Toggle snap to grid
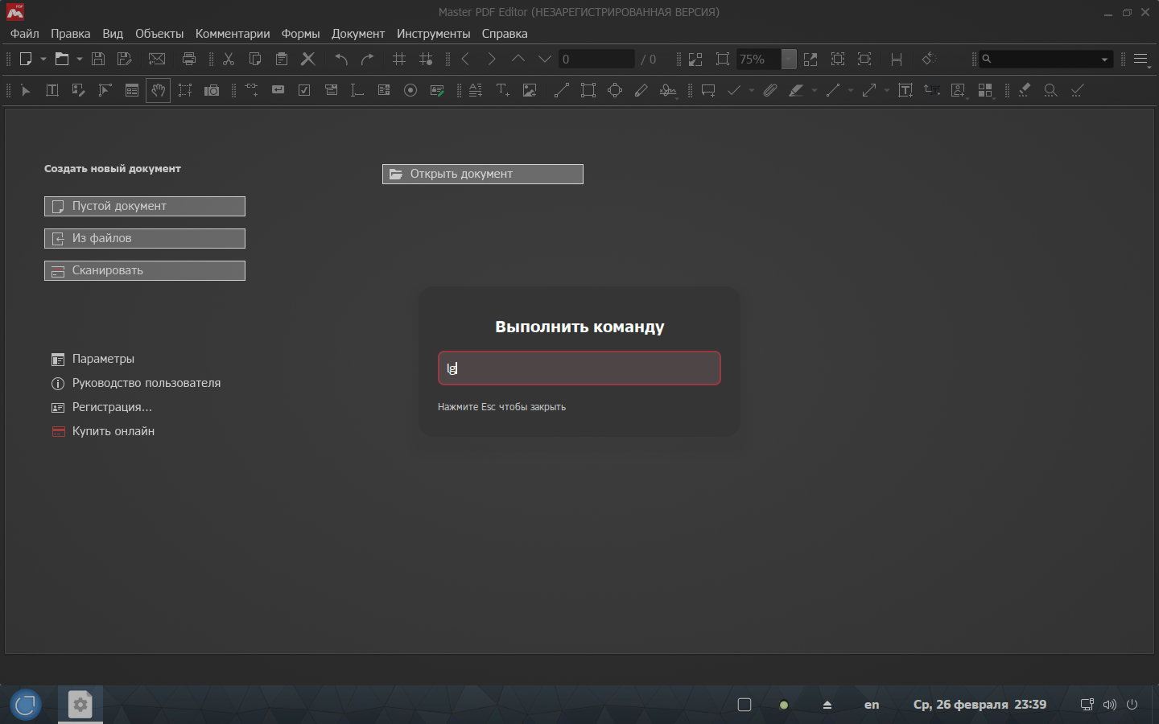Viewport: 1159px width, 724px height. tap(426, 59)
